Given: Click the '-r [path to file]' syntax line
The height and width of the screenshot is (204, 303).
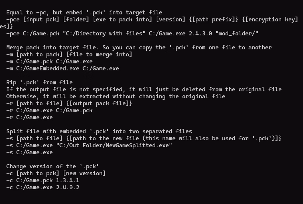Looking at the screenshot, I should click(x=69, y=103).
